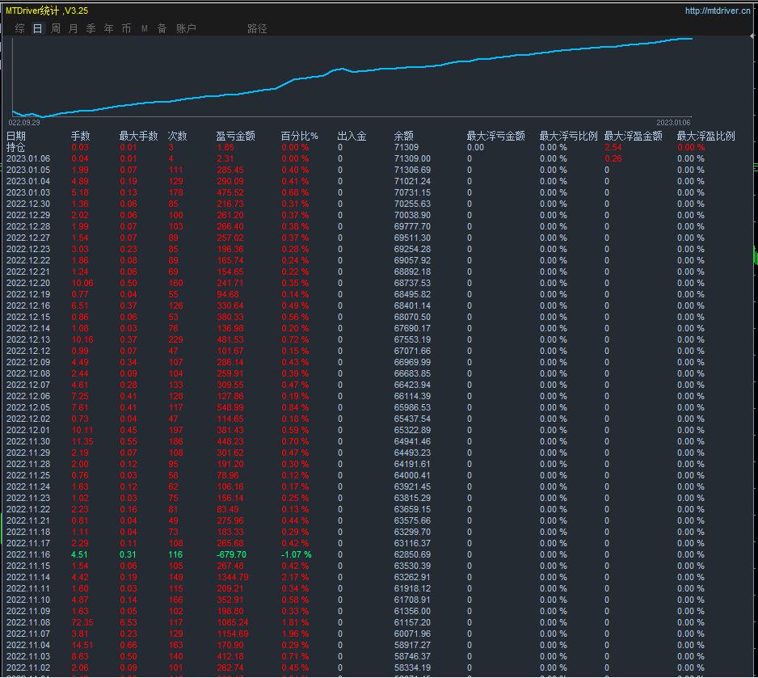Open the 季 quarterly tab
Viewport: 758px width, 678px height.
tap(91, 28)
